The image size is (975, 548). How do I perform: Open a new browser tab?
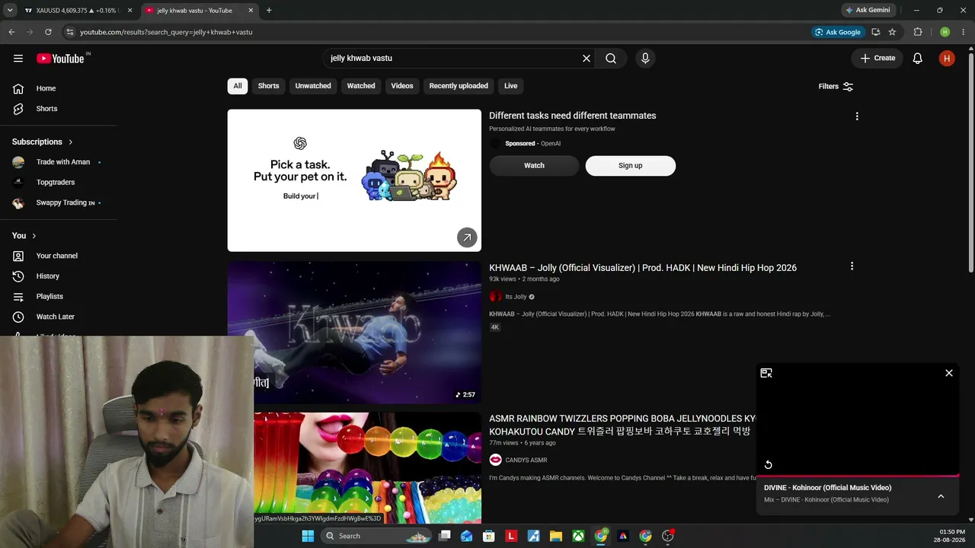[269, 11]
